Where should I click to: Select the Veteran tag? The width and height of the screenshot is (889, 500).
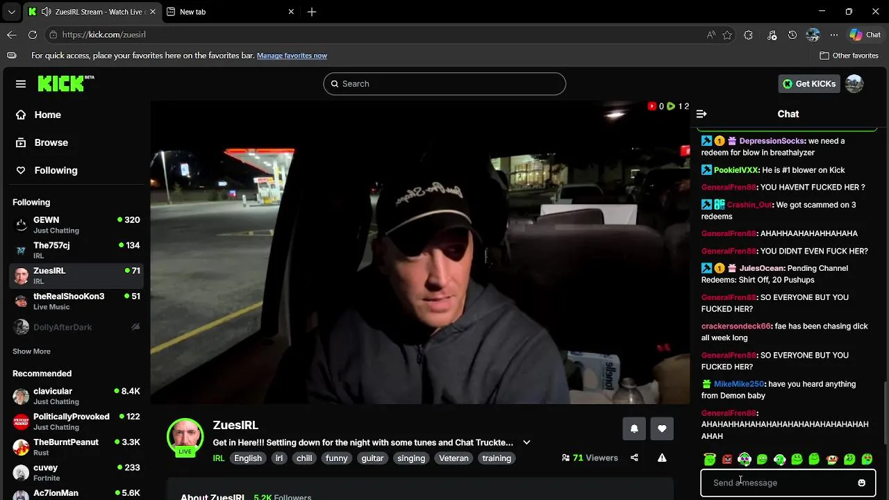pos(454,458)
